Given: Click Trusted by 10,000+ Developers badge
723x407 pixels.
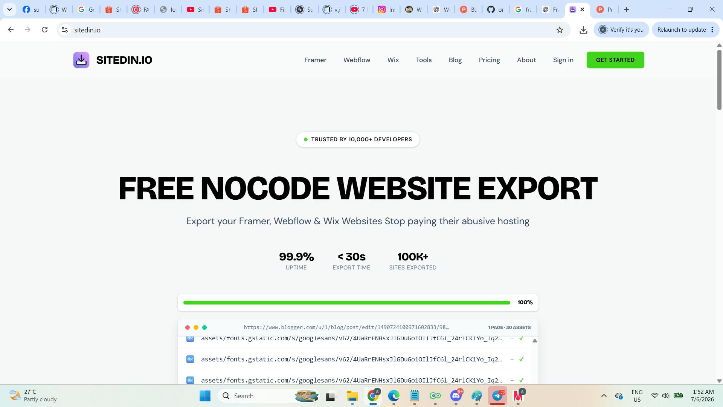Looking at the screenshot, I should click(x=358, y=139).
